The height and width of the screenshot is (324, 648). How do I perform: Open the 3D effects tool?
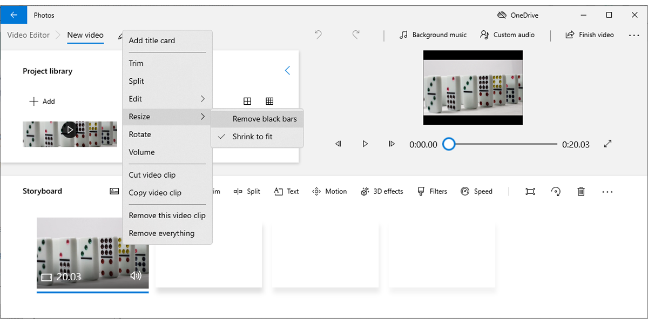pyautogui.click(x=382, y=191)
